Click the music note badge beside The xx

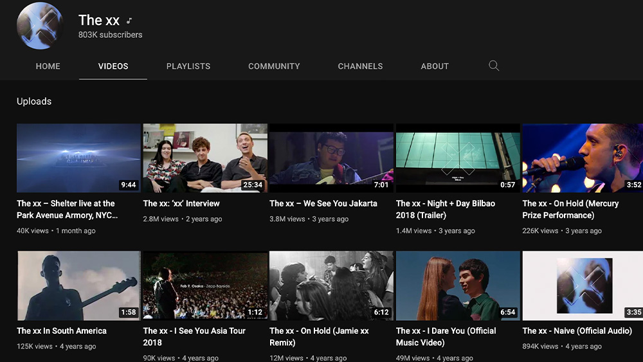pos(129,21)
